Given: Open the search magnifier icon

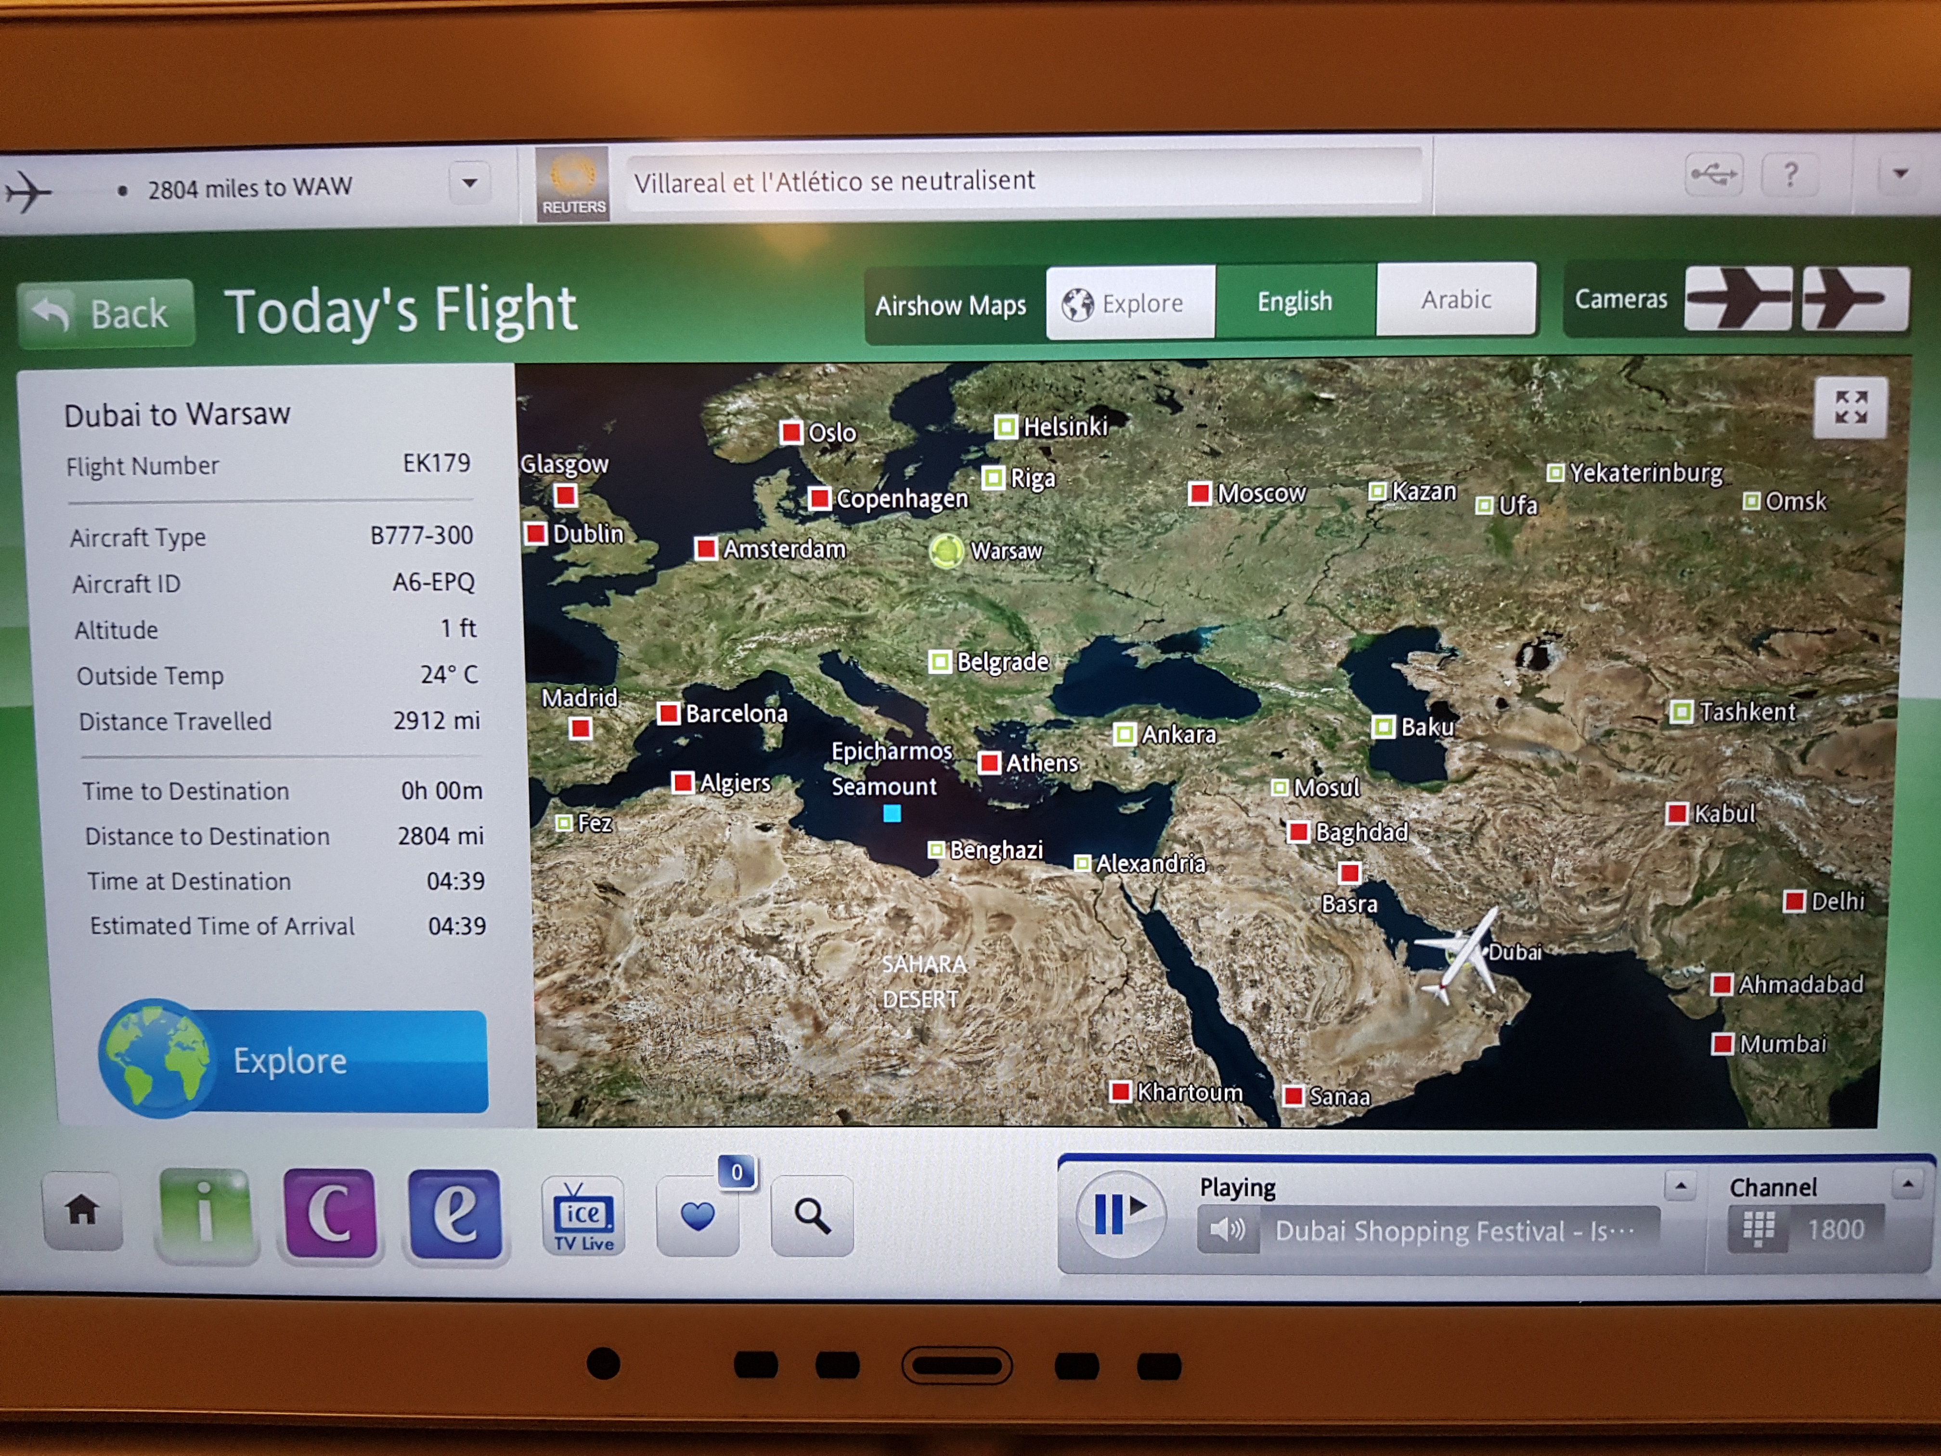Looking at the screenshot, I should coord(812,1217).
